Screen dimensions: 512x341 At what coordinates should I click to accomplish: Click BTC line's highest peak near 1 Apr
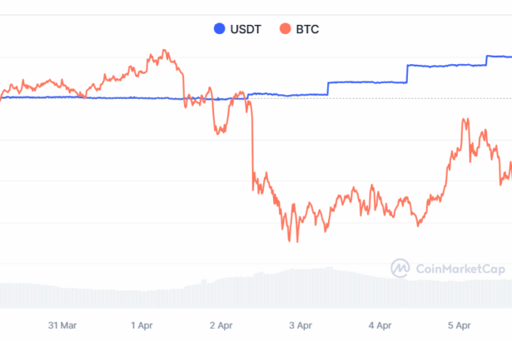coord(164,52)
